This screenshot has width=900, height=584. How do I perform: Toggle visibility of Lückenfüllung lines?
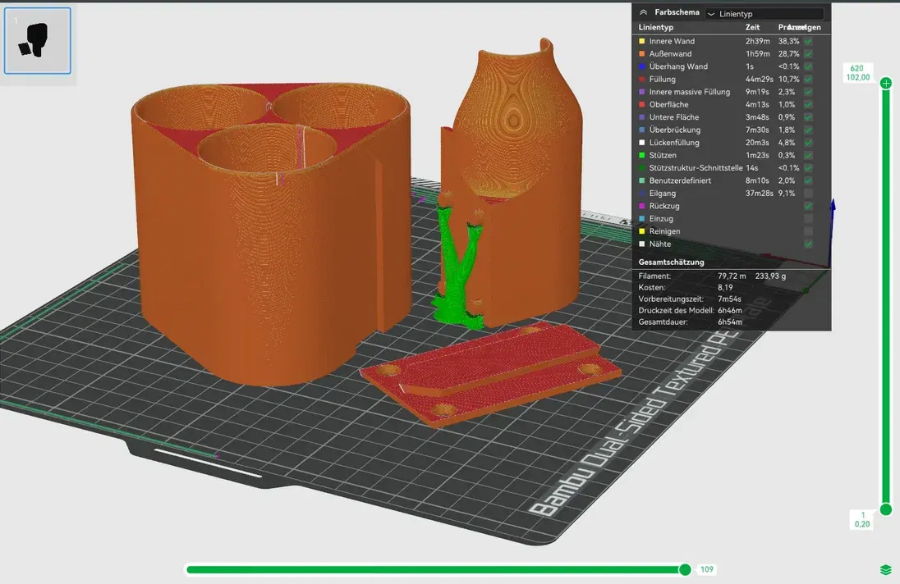click(808, 143)
